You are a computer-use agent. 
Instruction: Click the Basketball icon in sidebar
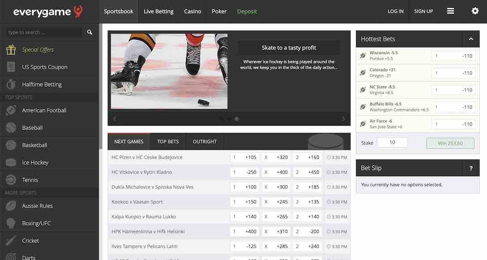(11, 145)
